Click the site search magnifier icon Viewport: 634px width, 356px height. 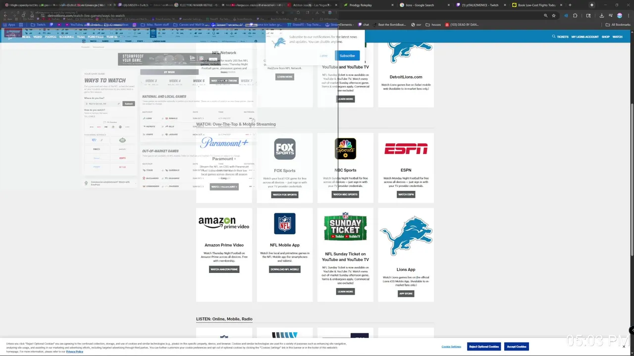554,37
